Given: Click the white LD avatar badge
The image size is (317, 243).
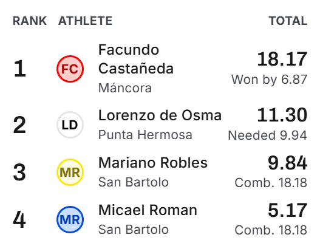Looking at the screenshot, I should (x=70, y=125).
